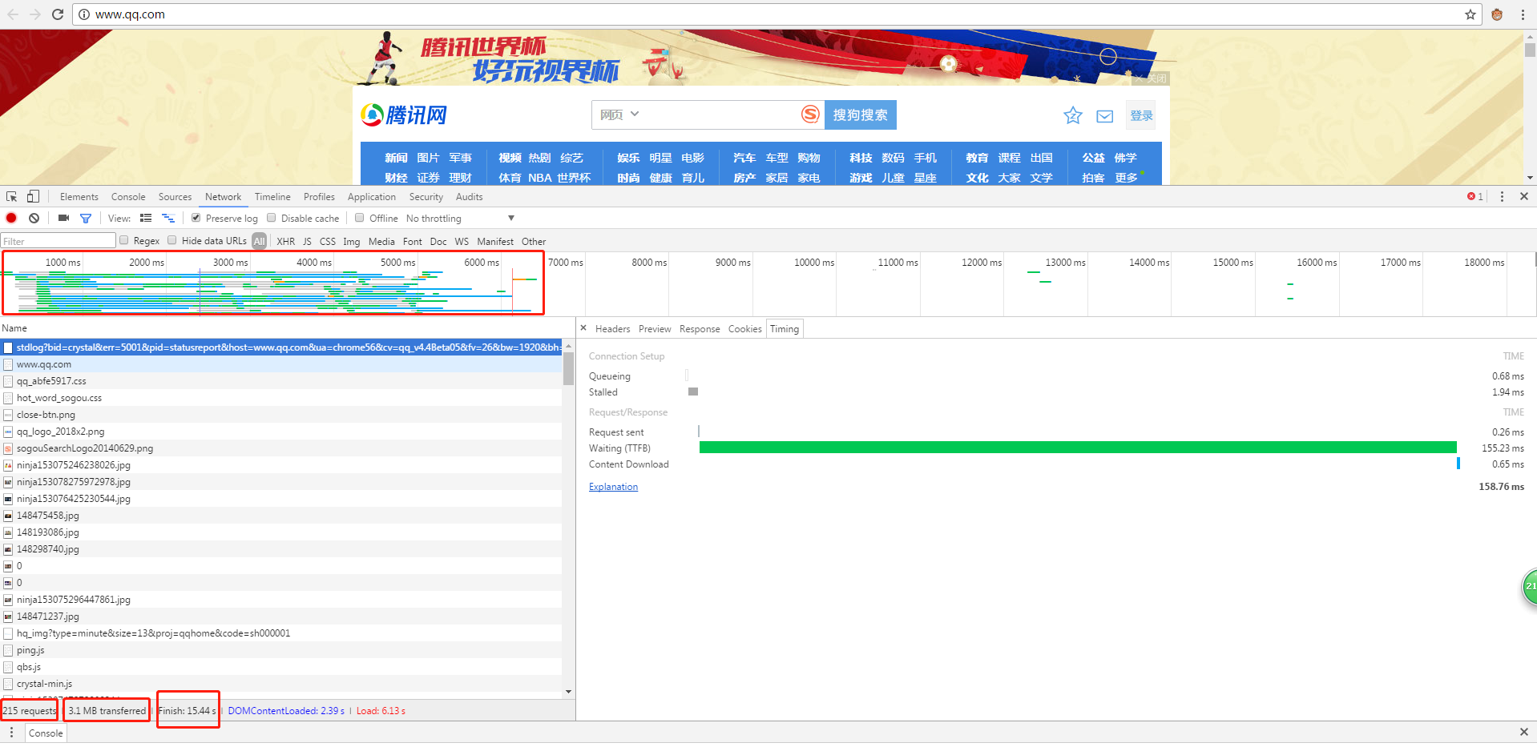Open the Explanation link
1537x747 pixels.
tap(613, 487)
